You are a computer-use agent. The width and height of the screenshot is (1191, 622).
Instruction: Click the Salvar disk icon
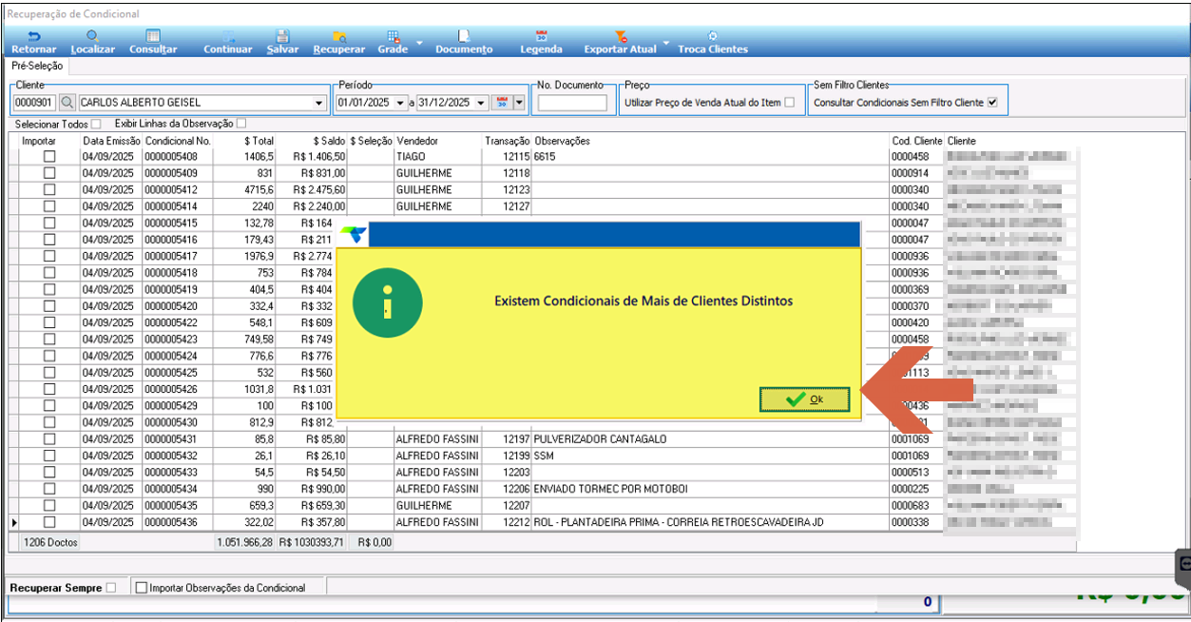(282, 35)
